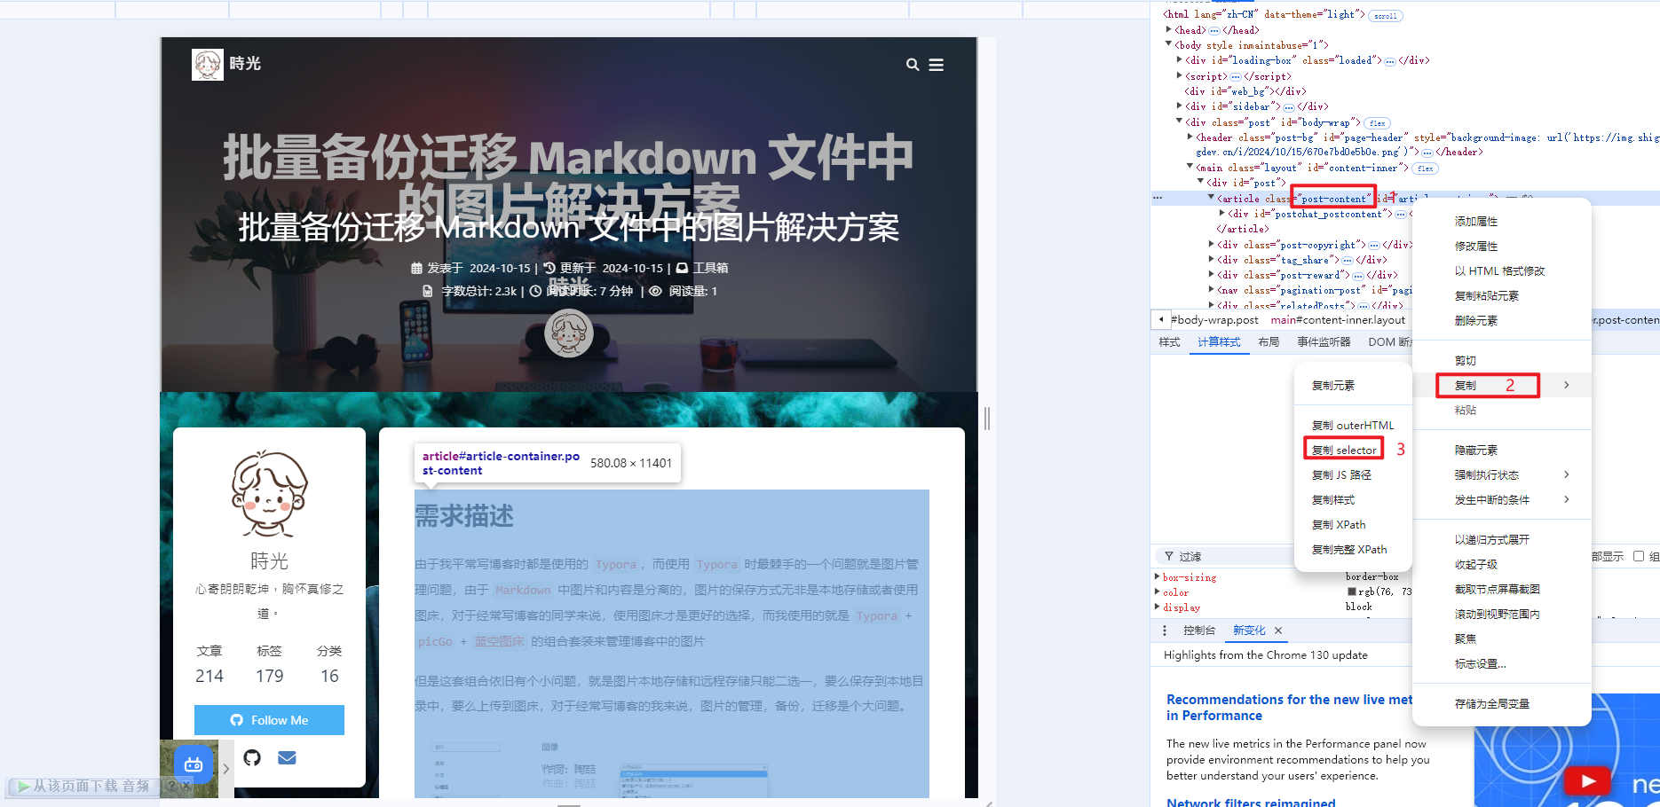
Task: Click the main#content-inner.layout breadcrumb
Action: point(1337,320)
